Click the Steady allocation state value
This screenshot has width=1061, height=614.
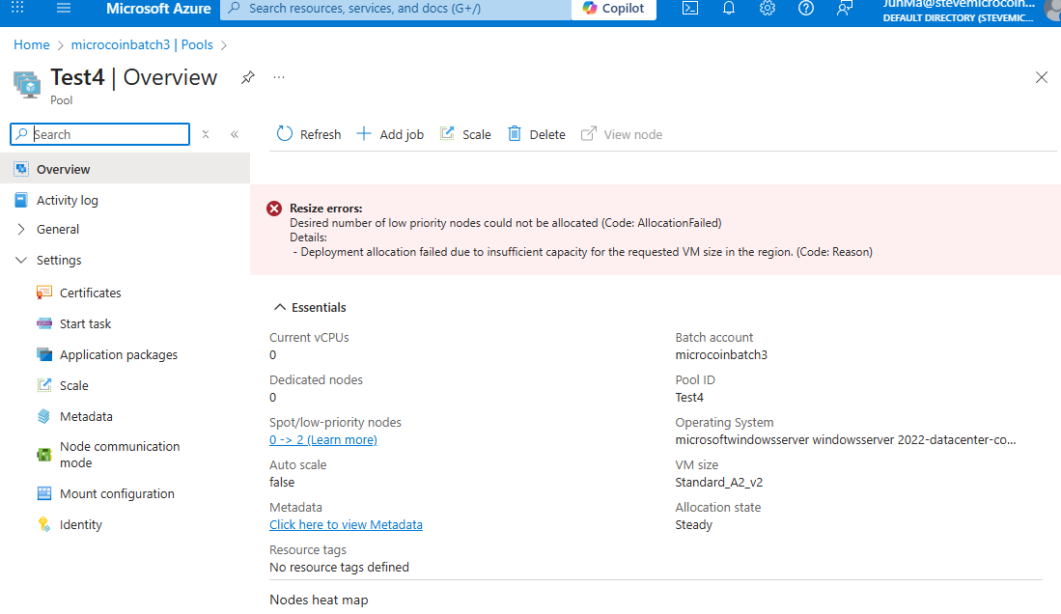[x=693, y=524]
